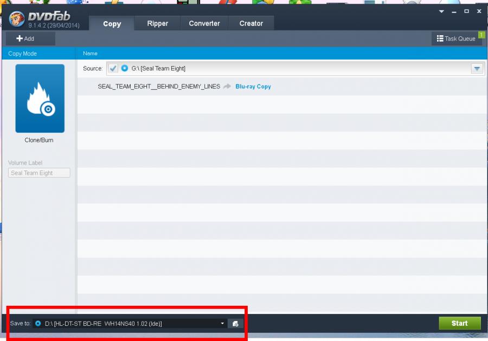Click the Name column header

tap(90, 54)
